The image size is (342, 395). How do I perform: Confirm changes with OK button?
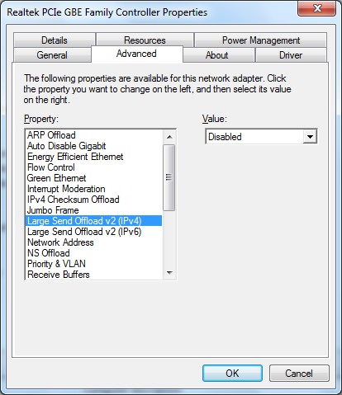[x=232, y=373]
